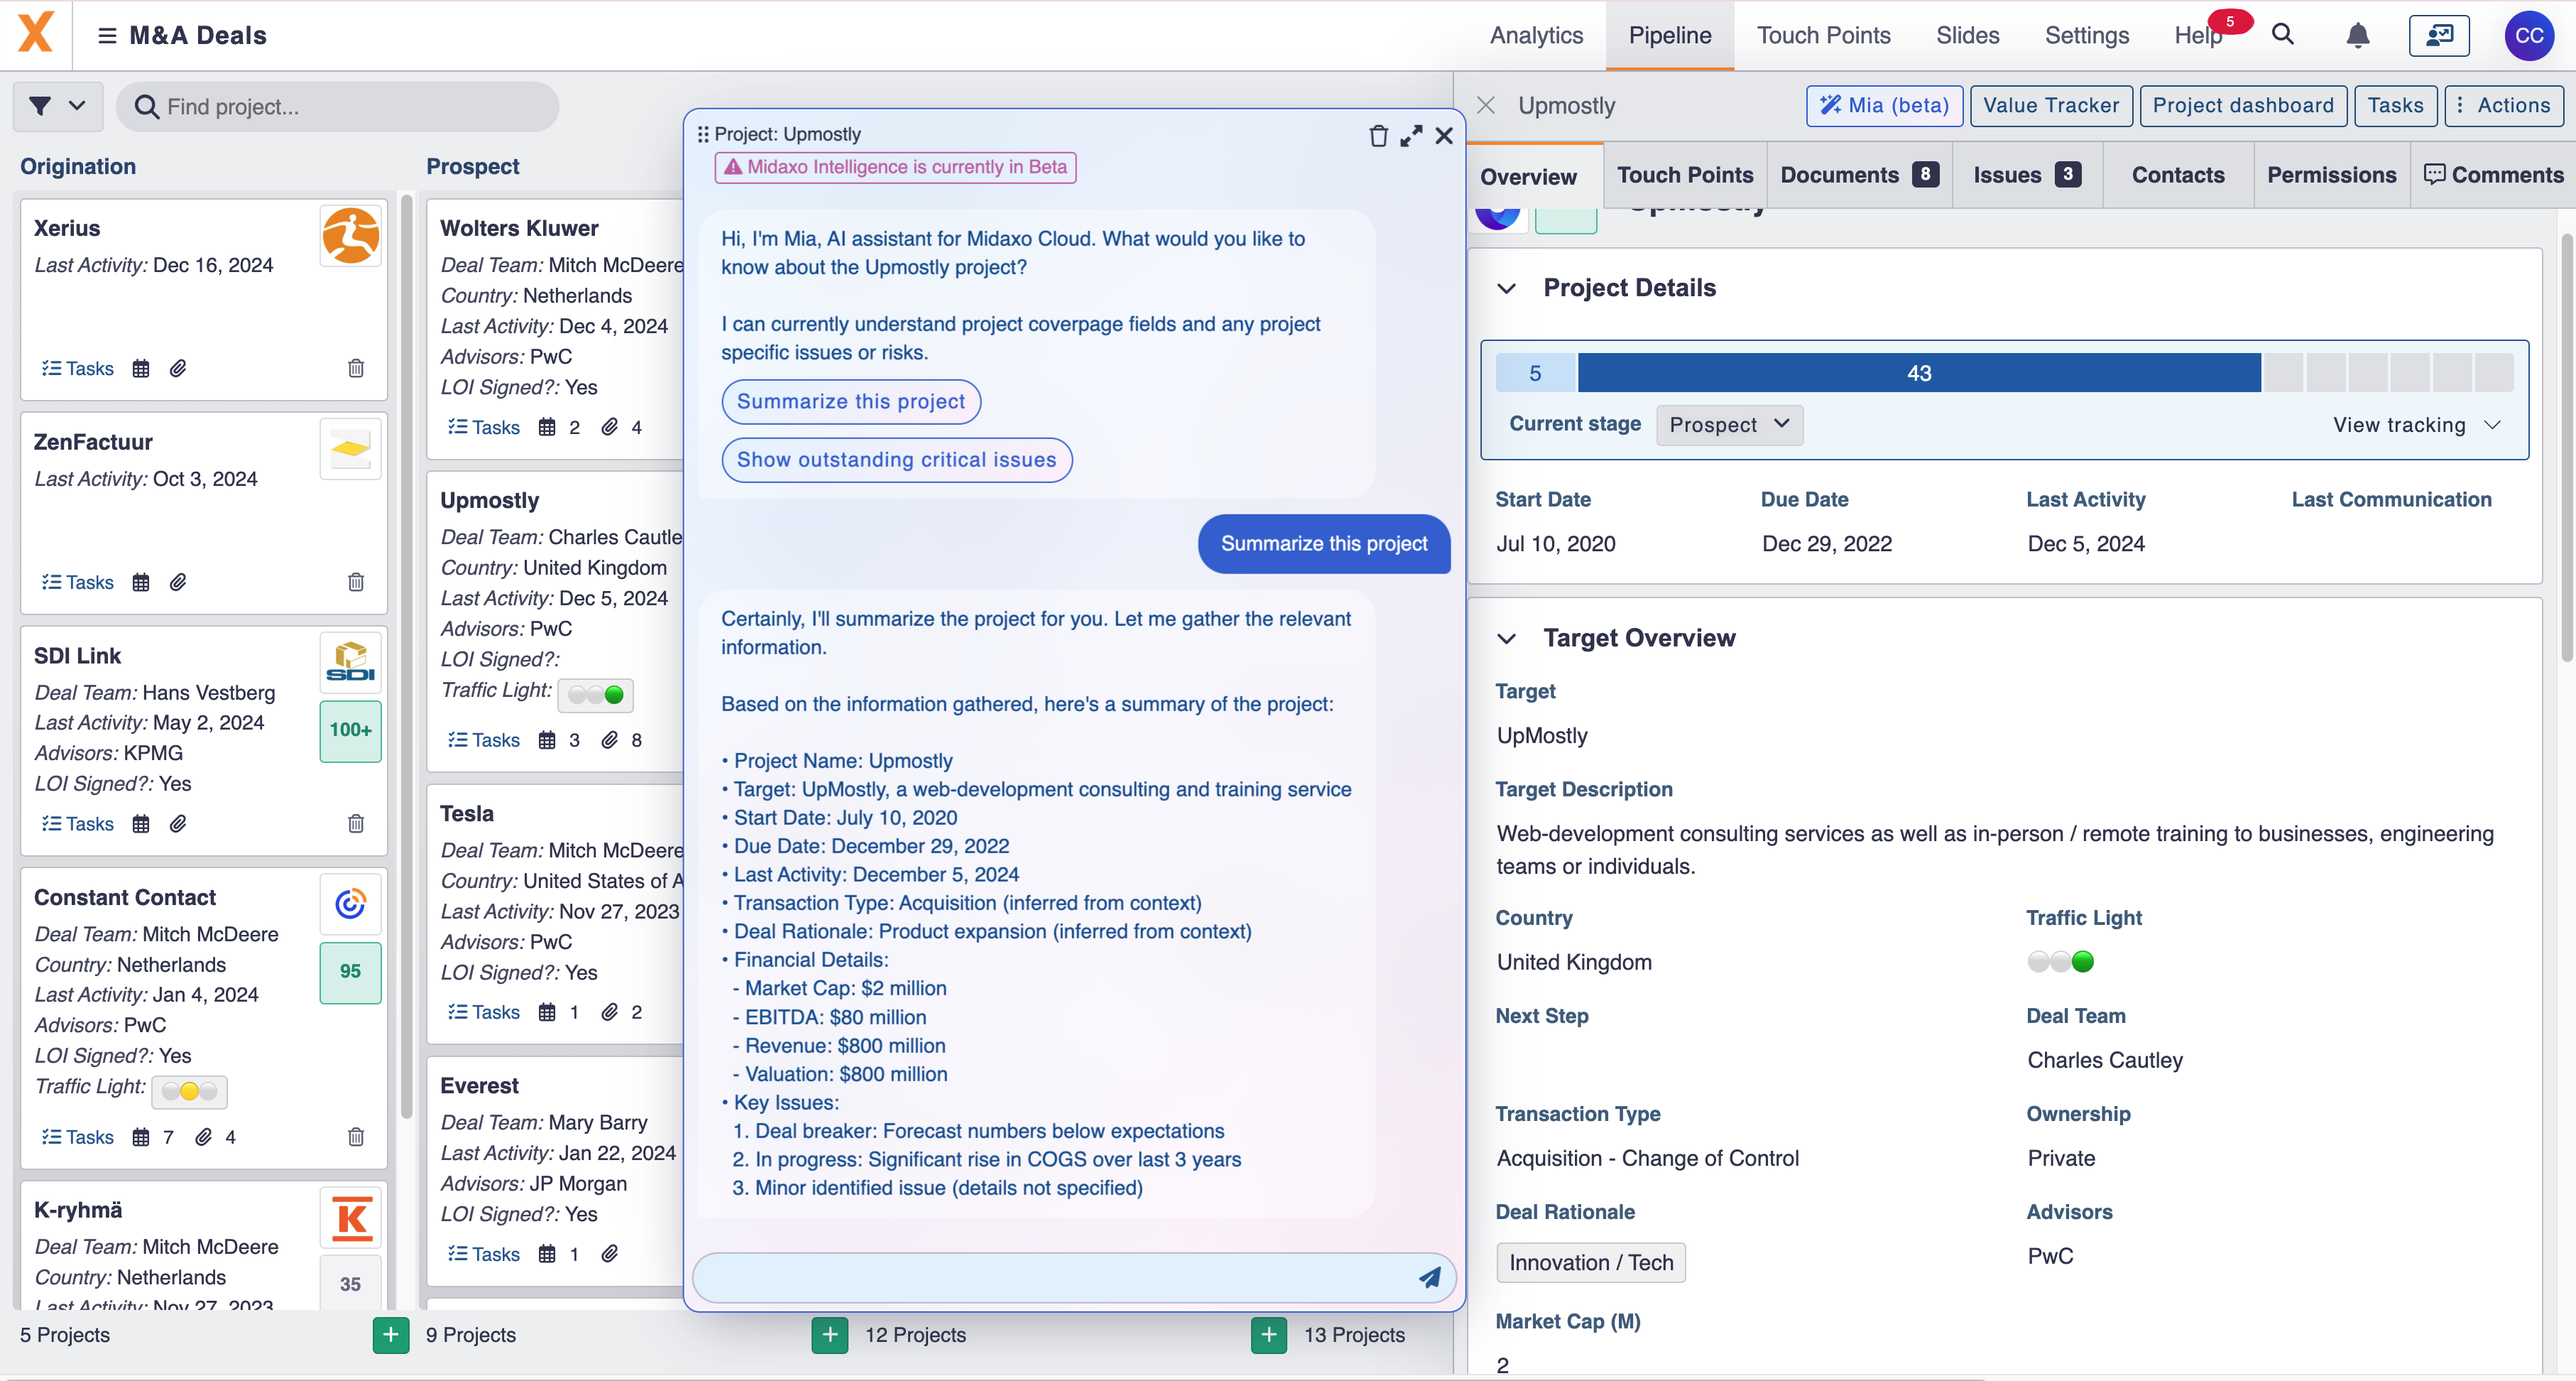Open Settings in the top navigation
This screenshot has width=2576, height=1381.
coord(2087,35)
